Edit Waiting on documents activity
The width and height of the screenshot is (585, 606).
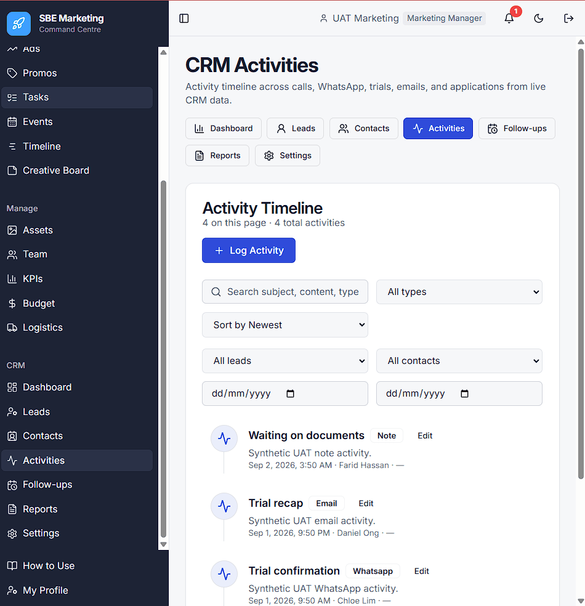click(x=425, y=435)
